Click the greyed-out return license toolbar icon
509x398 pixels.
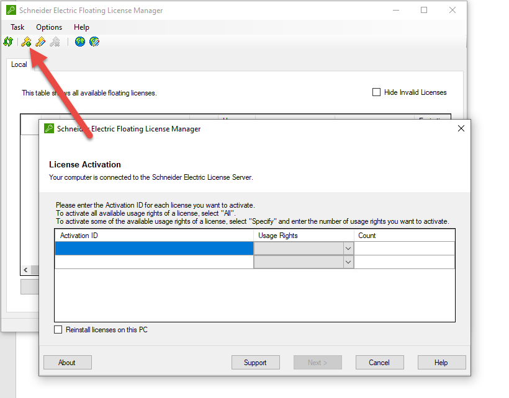tap(55, 42)
